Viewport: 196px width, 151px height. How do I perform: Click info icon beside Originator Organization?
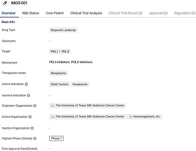click(35, 106)
